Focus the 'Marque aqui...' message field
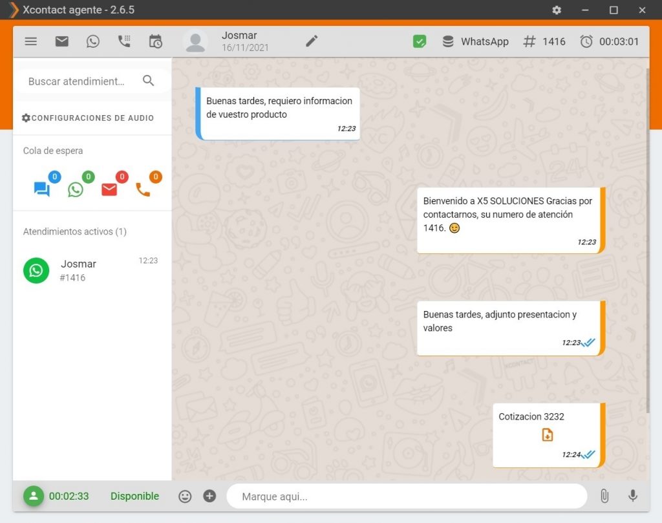The width and height of the screenshot is (662, 523). point(407,496)
